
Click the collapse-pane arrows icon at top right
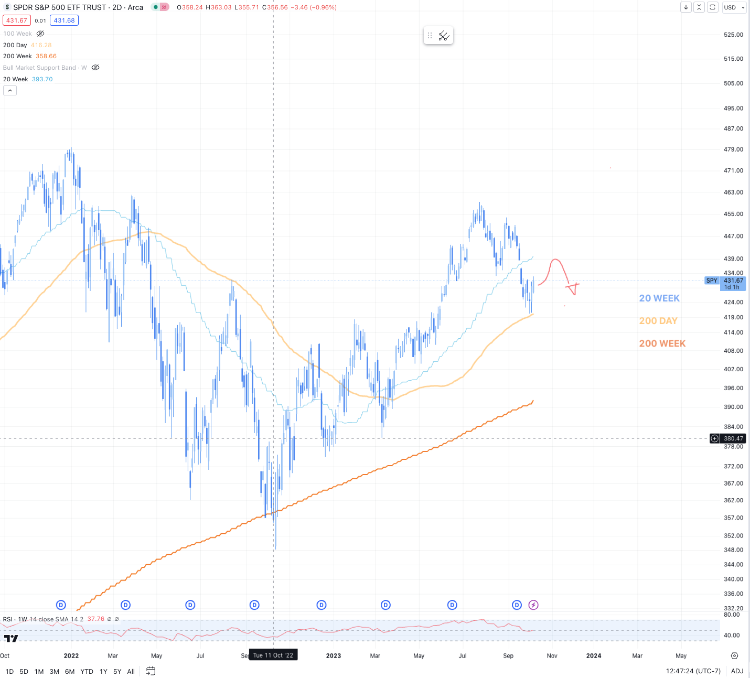tap(699, 7)
